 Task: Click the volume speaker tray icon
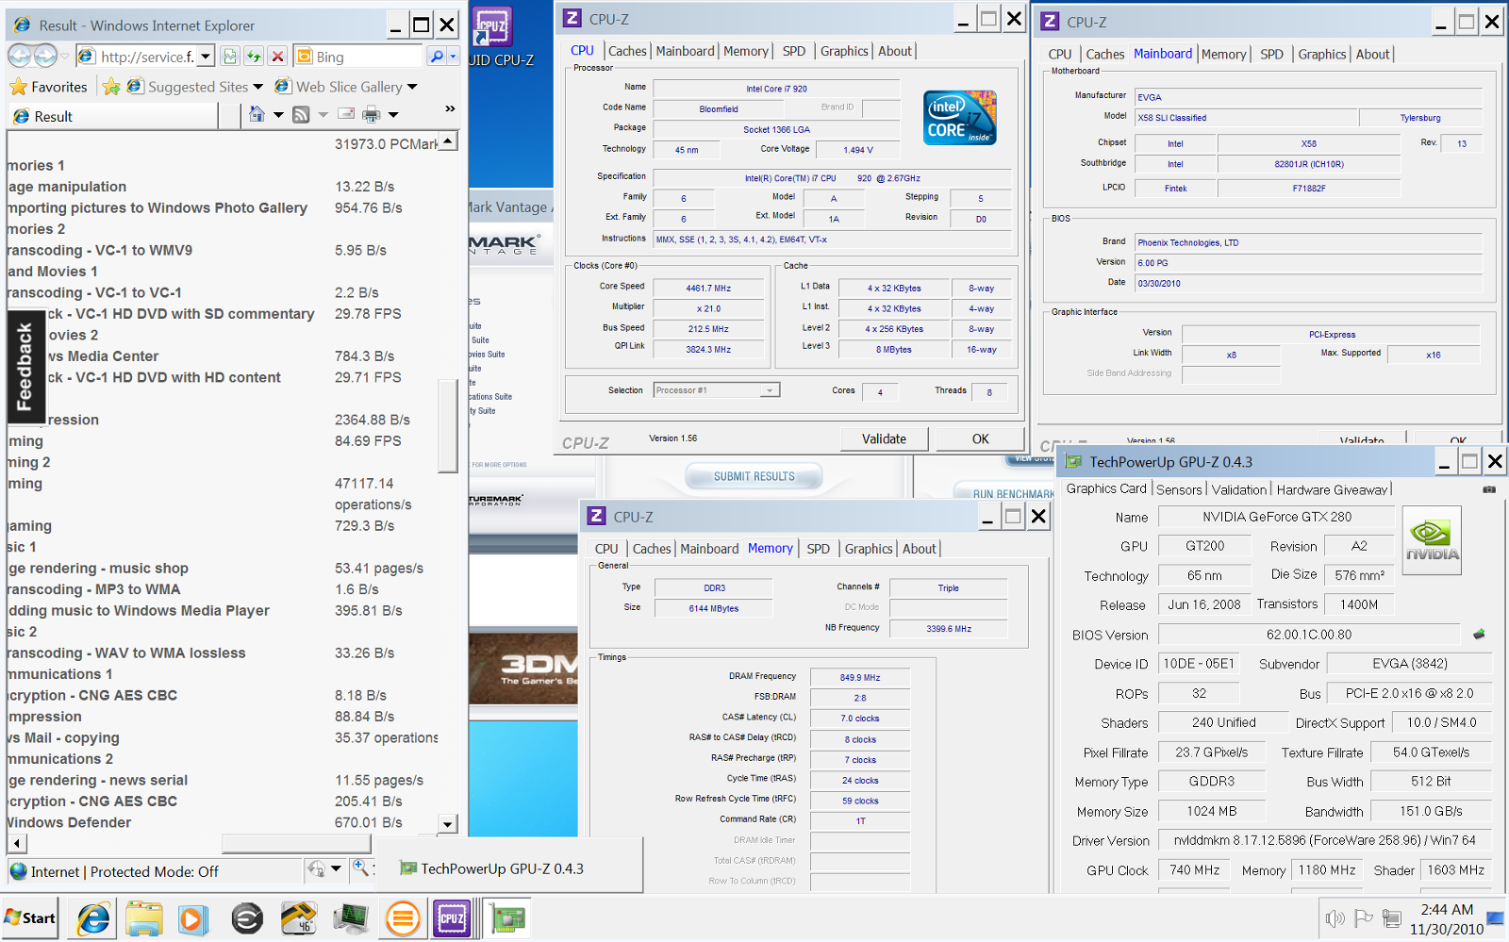tap(1335, 918)
